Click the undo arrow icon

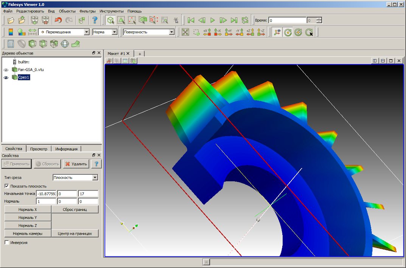[x=58, y=20]
